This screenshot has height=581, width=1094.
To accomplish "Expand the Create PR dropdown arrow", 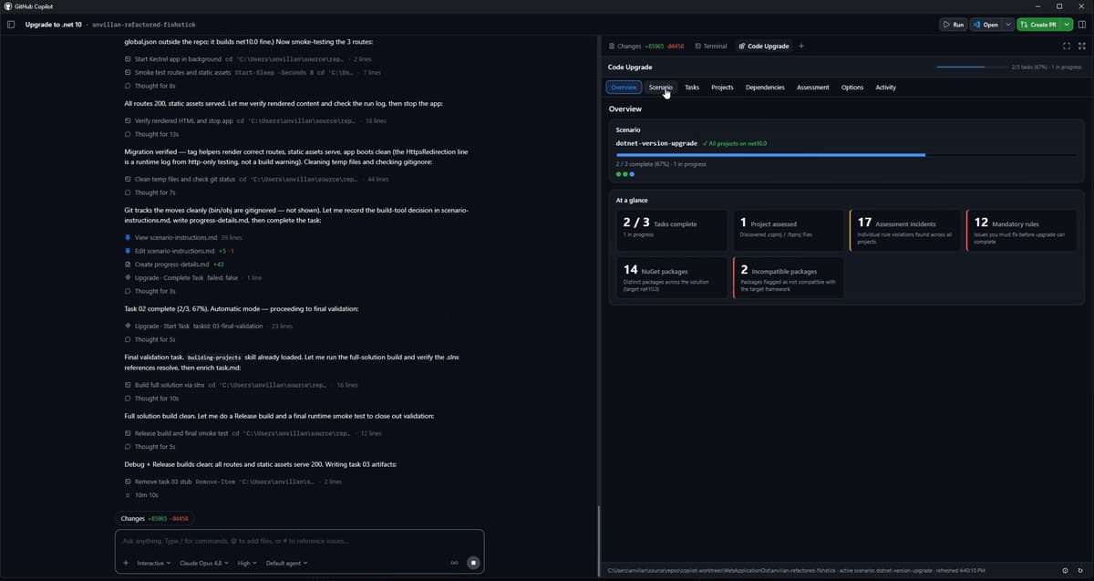I will [1066, 25].
